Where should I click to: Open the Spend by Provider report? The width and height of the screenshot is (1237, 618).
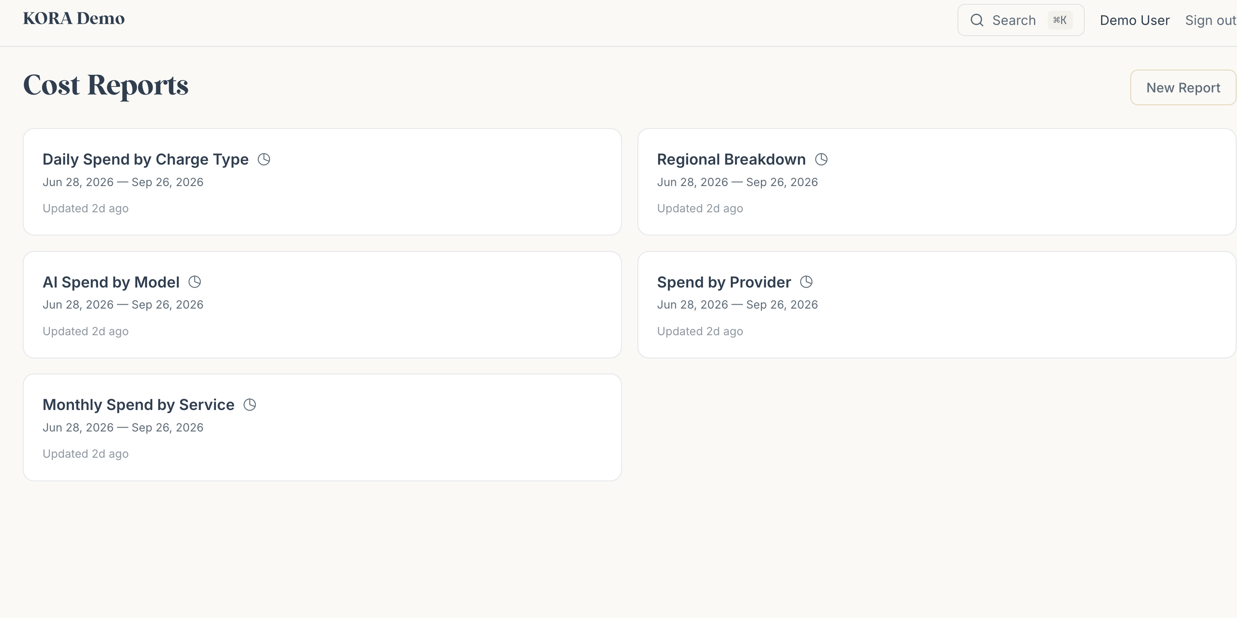(x=936, y=305)
